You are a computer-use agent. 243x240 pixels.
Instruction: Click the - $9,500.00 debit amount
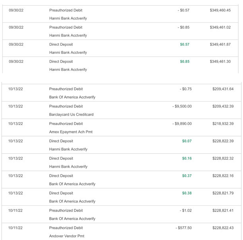point(182,106)
